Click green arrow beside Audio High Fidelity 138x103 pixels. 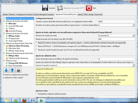point(7,41)
